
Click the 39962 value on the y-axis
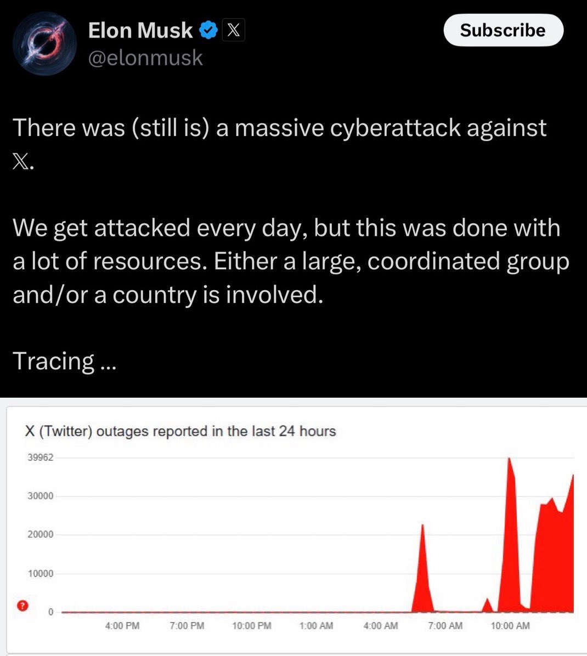point(41,457)
